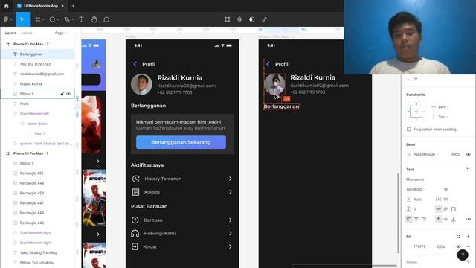Toggle fill visibility eye beside FFFFFF
Viewport: 476px width, 268px height.
click(x=458, y=246)
